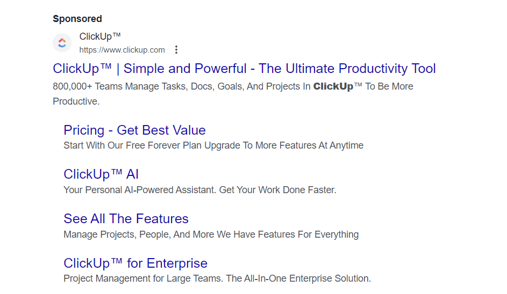The width and height of the screenshot is (507, 294).
Task: Click the word Productive. ending the description
Action: (76, 101)
